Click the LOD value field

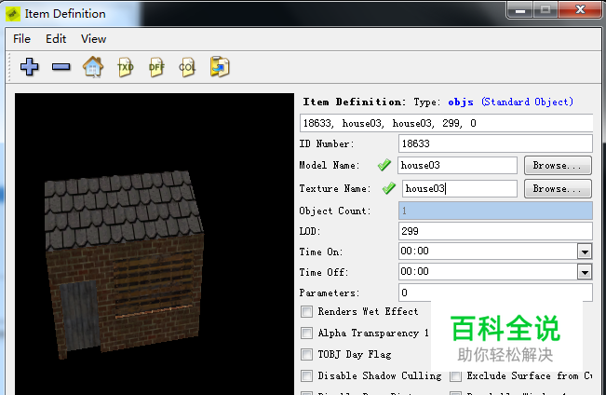click(495, 231)
